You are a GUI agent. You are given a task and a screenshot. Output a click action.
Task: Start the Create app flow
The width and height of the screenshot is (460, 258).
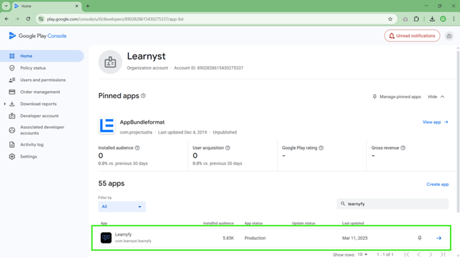point(437,184)
